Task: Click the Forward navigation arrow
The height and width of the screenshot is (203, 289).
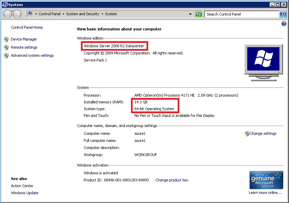Action: tap(17, 14)
